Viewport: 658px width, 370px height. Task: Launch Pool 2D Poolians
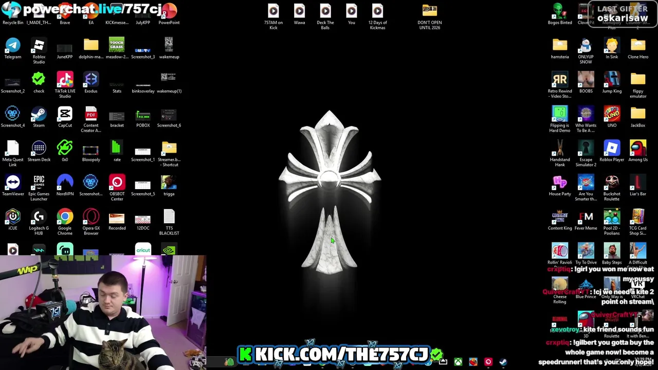612,222
